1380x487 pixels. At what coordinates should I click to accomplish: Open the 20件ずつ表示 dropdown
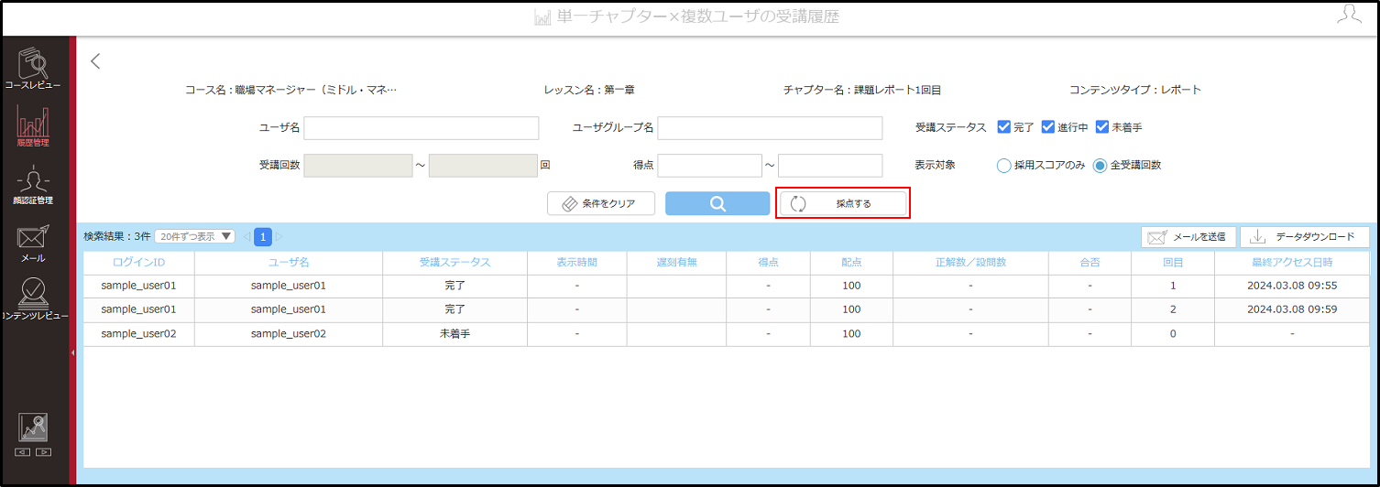(195, 236)
